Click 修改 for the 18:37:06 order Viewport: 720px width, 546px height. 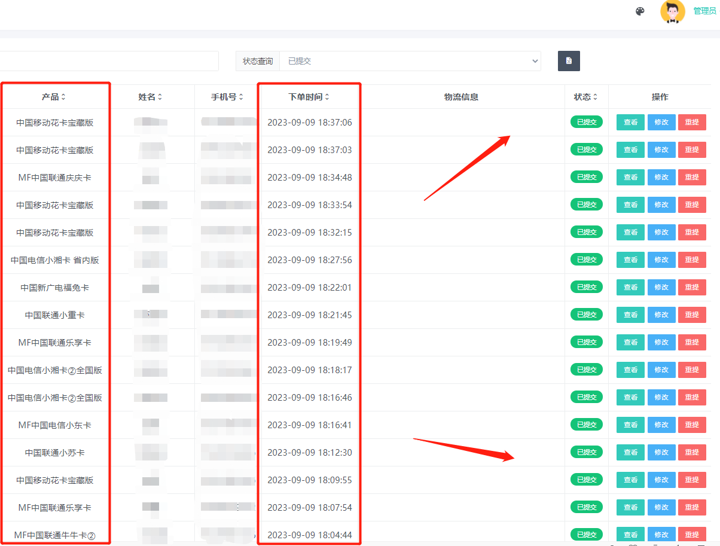(x=661, y=123)
